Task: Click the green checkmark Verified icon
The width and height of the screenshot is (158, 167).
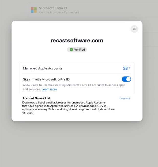Action: pos(71,50)
